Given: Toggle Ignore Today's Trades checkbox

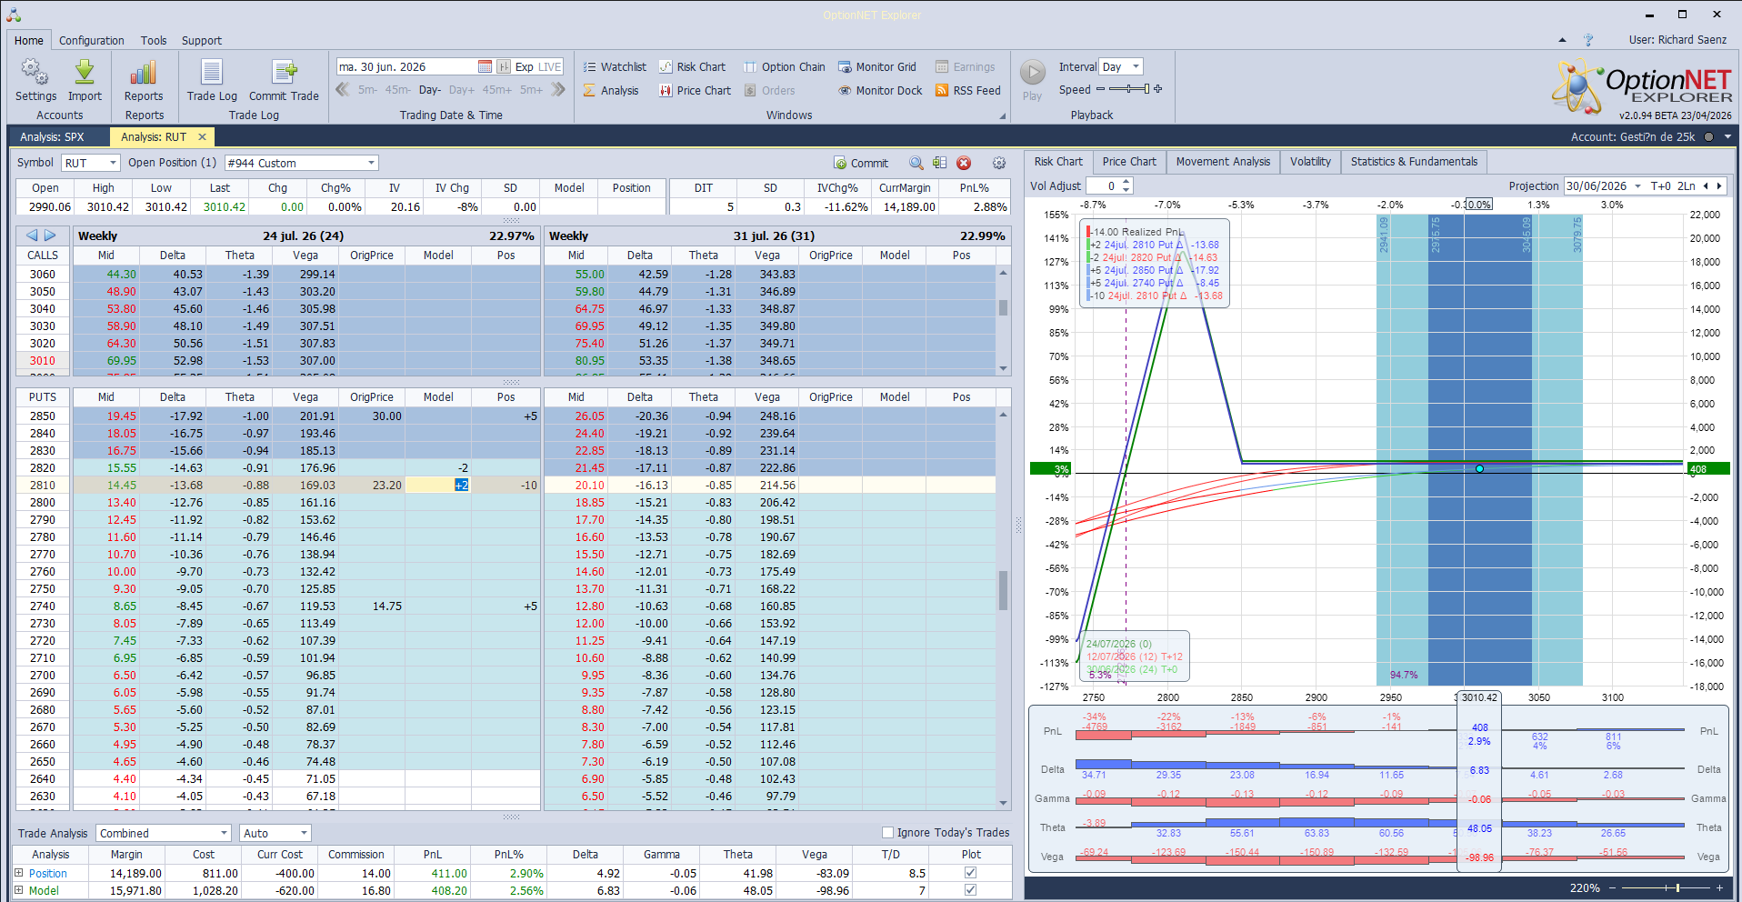Looking at the screenshot, I should click(x=887, y=832).
